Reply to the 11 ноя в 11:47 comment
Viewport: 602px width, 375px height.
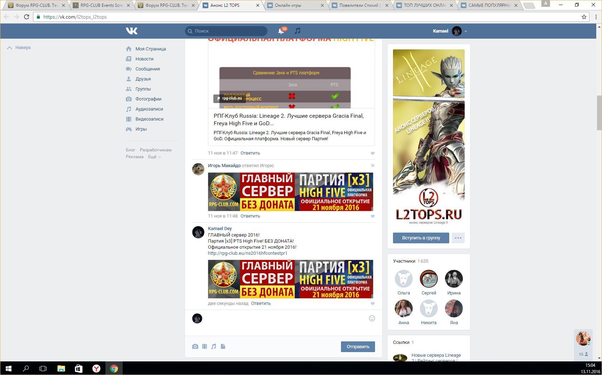250,153
